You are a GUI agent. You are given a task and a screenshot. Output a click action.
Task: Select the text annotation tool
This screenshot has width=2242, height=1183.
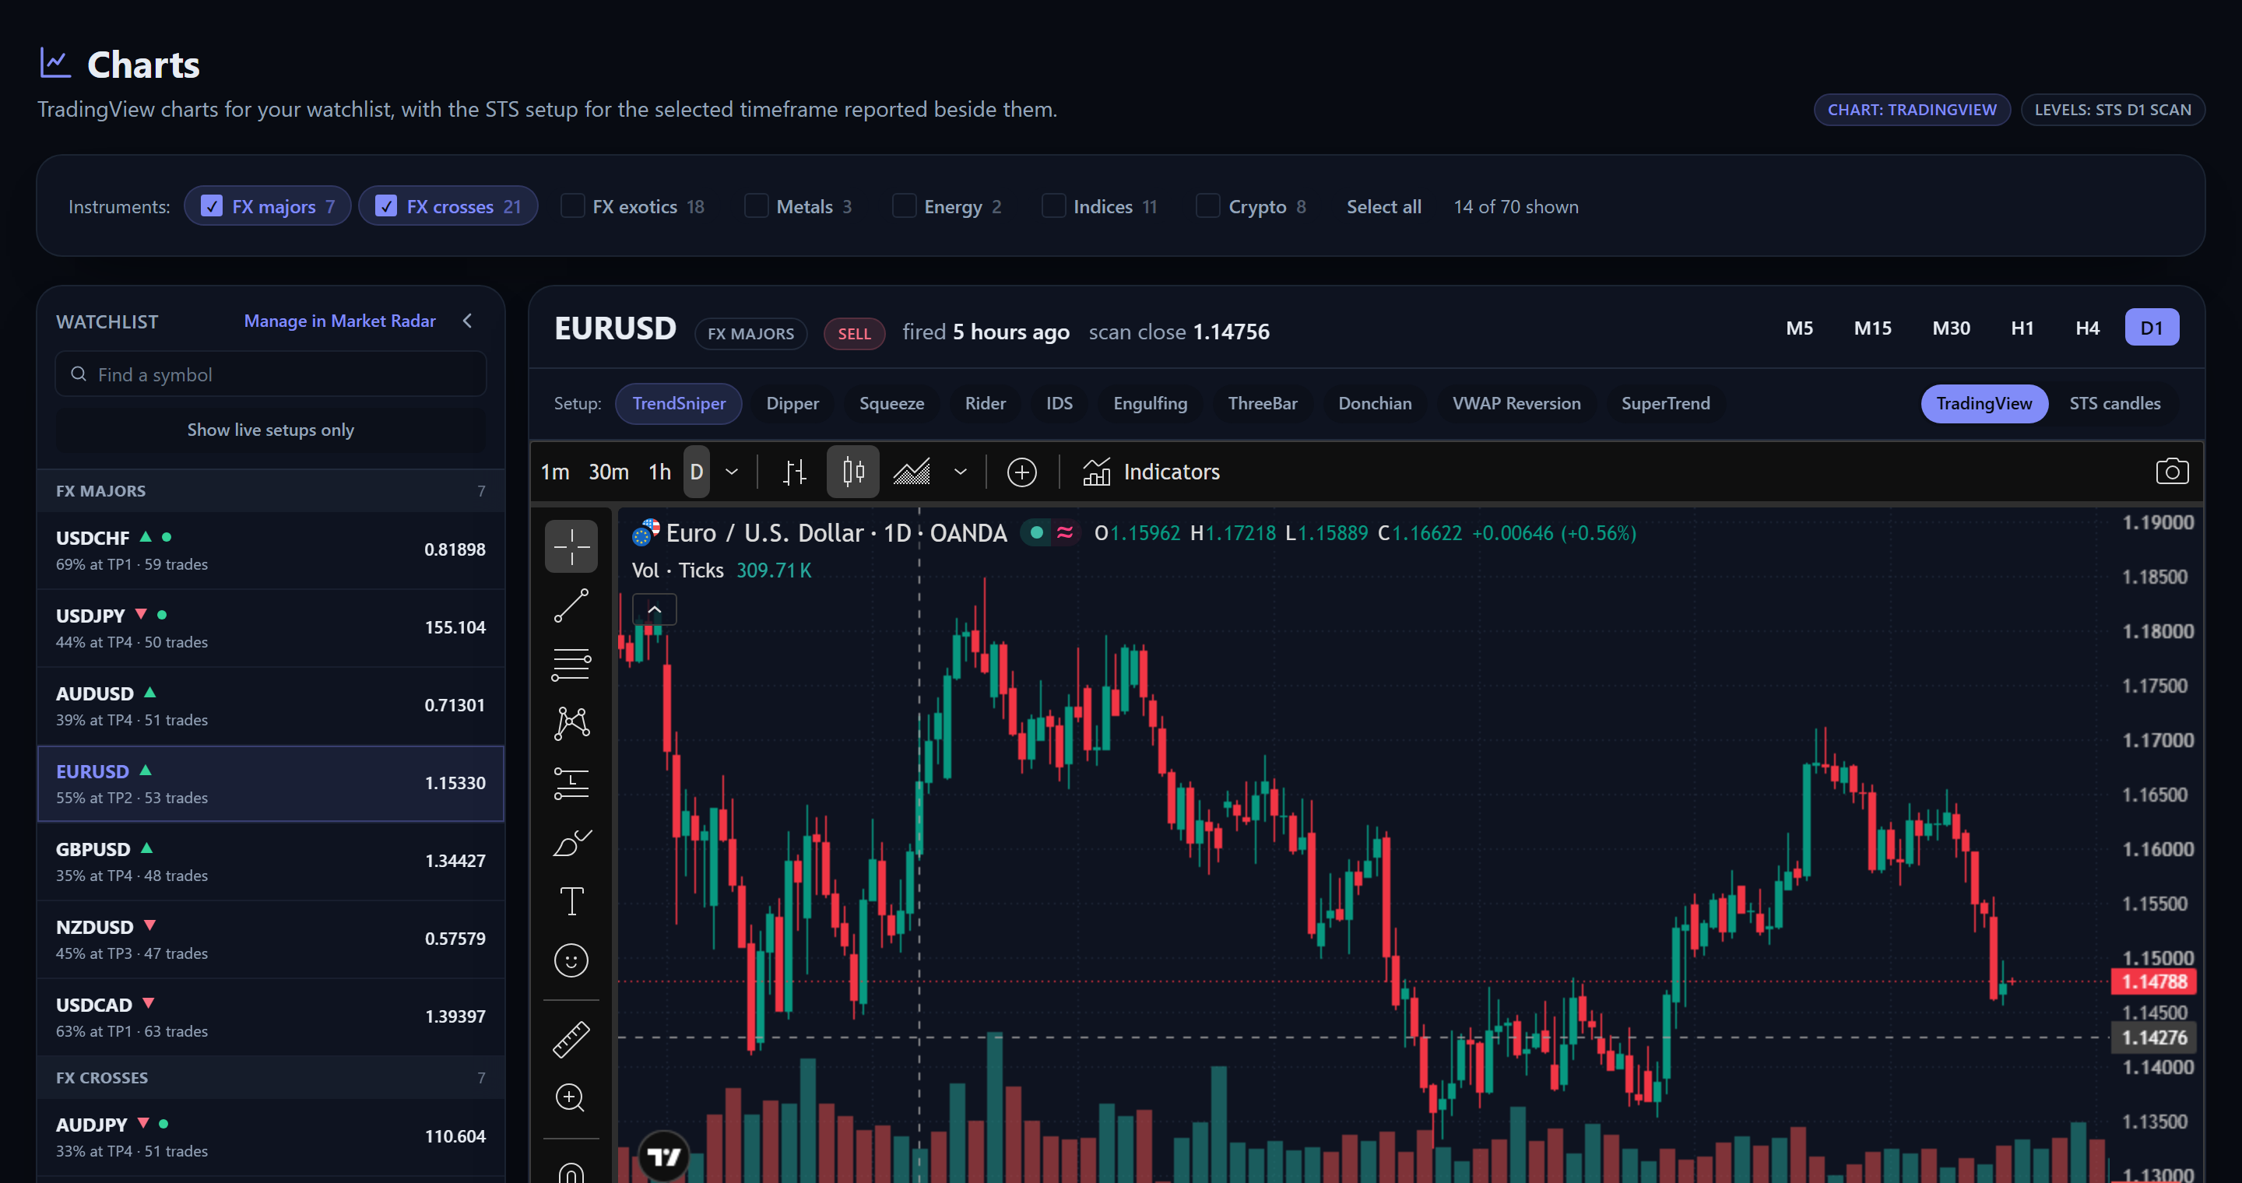(x=571, y=901)
